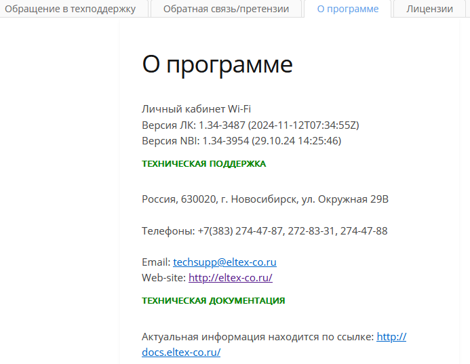This screenshot has width=470, height=364.
Task: Click the Актуальная информация находится по ссылке text
Action: [x=258, y=337]
